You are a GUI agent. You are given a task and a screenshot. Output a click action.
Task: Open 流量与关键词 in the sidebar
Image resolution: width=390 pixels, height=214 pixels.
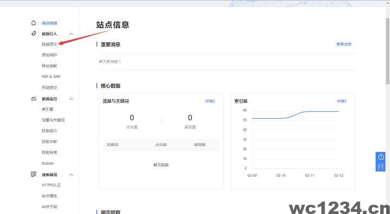pyautogui.click(x=53, y=120)
